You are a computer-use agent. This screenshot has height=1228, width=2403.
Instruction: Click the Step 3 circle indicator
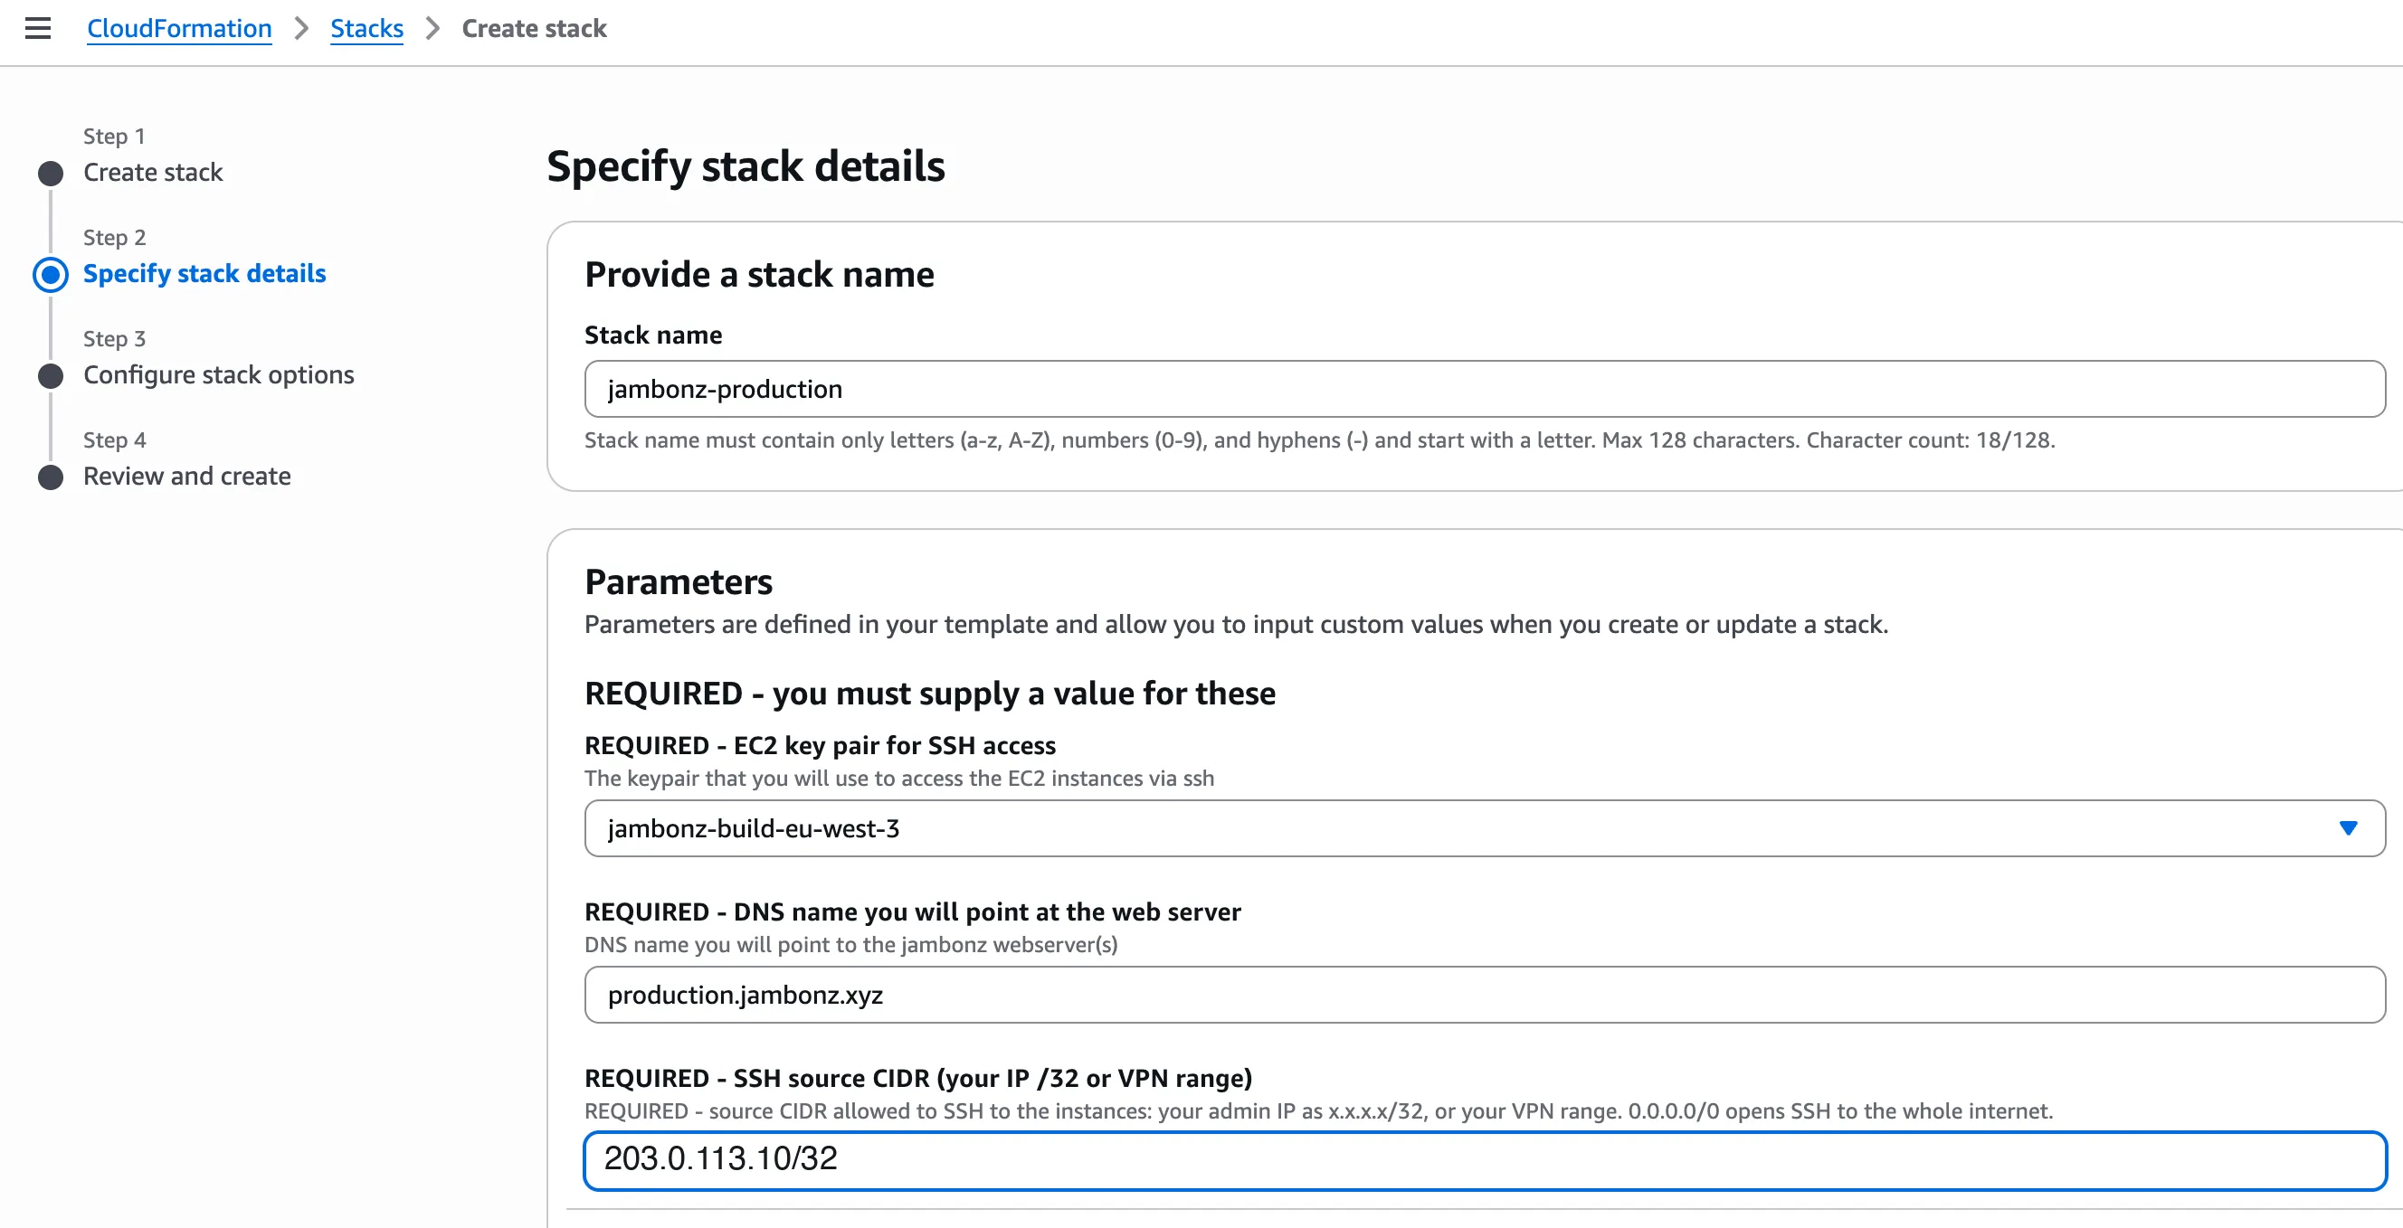coord(51,376)
